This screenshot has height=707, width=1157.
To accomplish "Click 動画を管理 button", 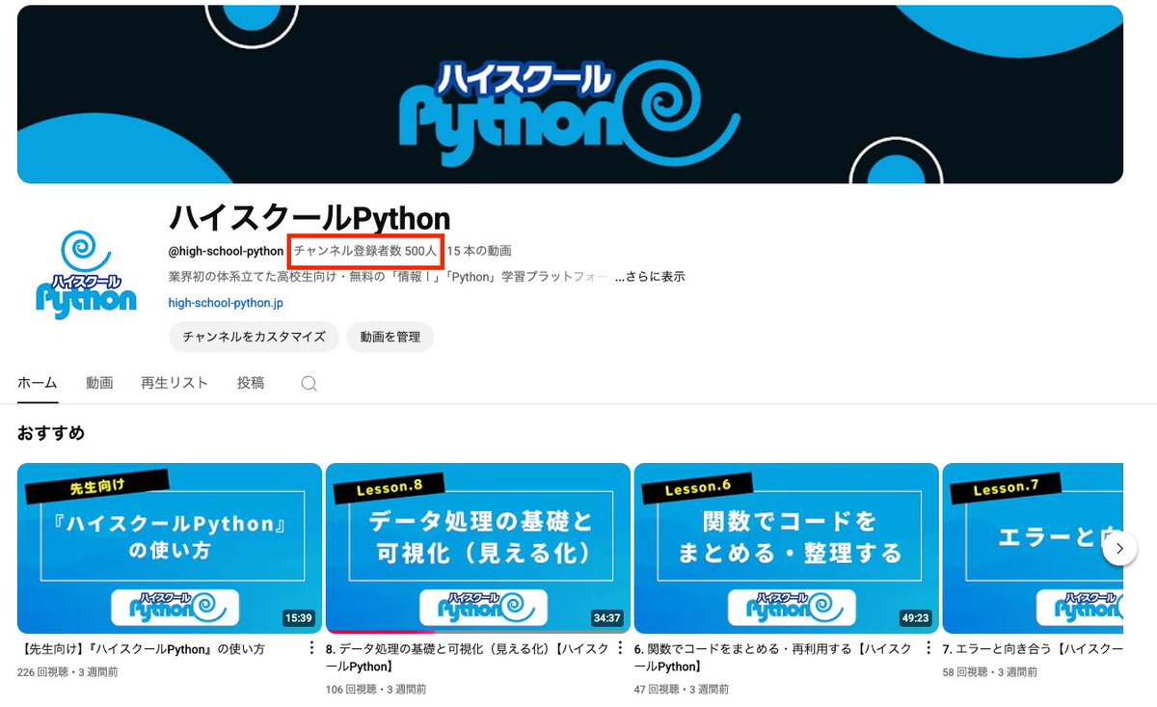I will [390, 337].
